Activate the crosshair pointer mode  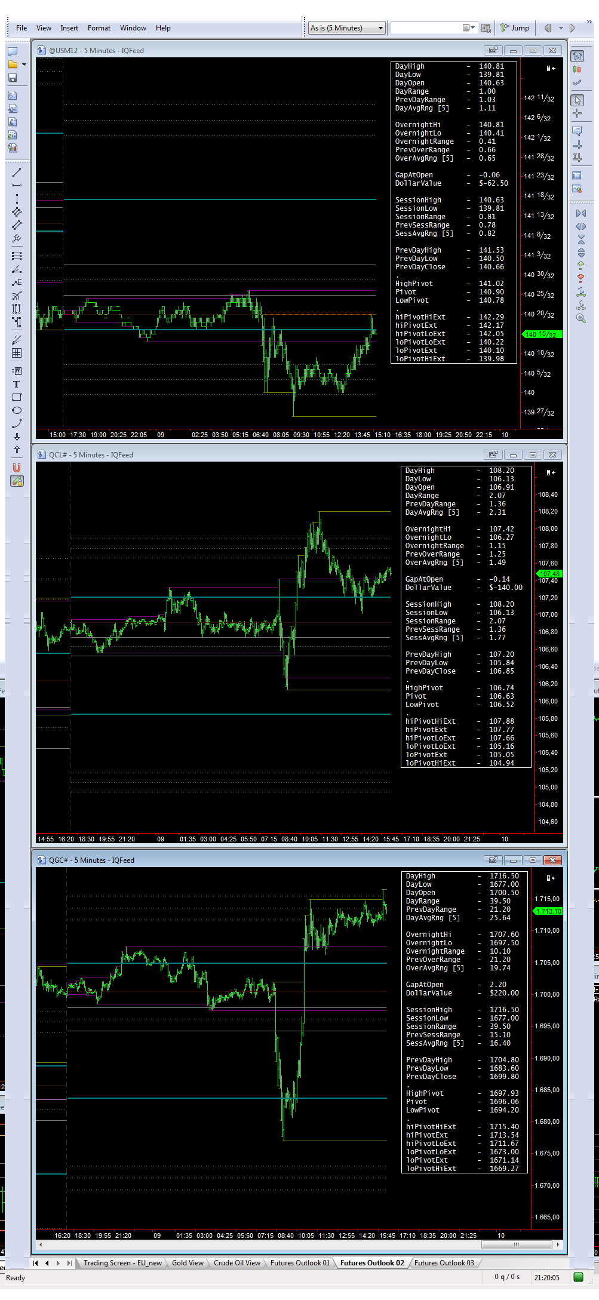(577, 113)
